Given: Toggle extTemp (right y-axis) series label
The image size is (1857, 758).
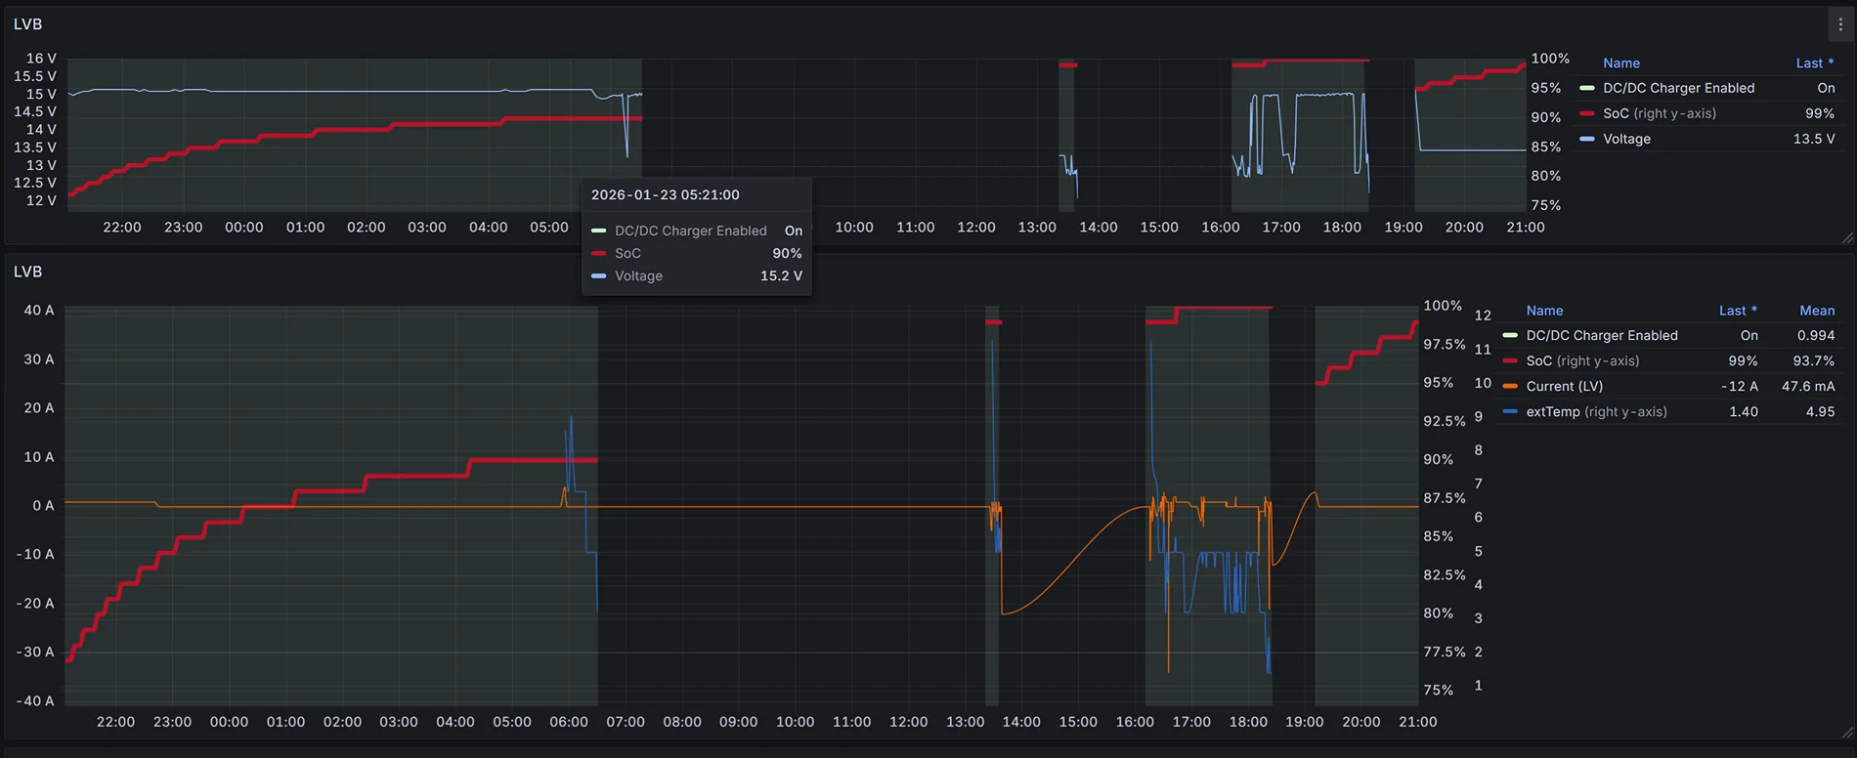Looking at the screenshot, I should point(1596,411).
